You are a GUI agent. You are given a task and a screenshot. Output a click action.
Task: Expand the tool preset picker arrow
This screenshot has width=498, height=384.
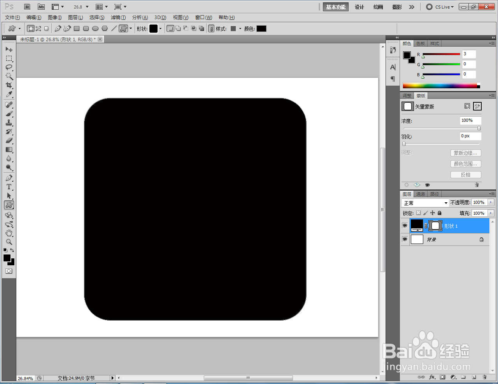tap(19, 28)
